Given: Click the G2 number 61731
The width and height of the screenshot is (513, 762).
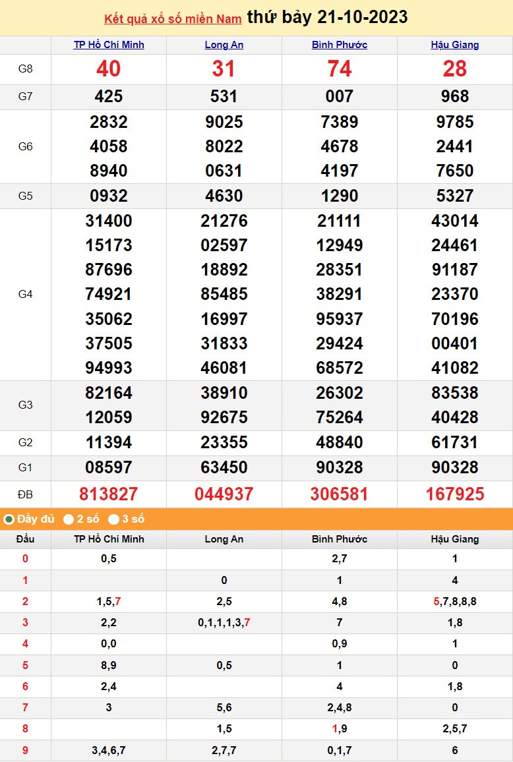Looking at the screenshot, I should click(455, 442).
